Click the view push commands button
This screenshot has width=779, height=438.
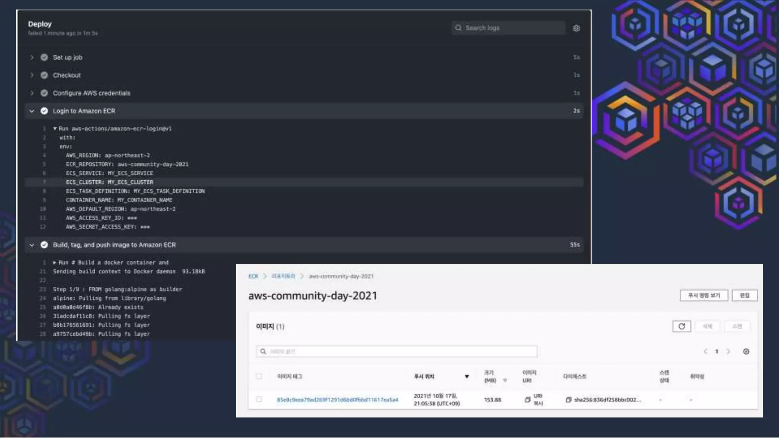coord(704,295)
